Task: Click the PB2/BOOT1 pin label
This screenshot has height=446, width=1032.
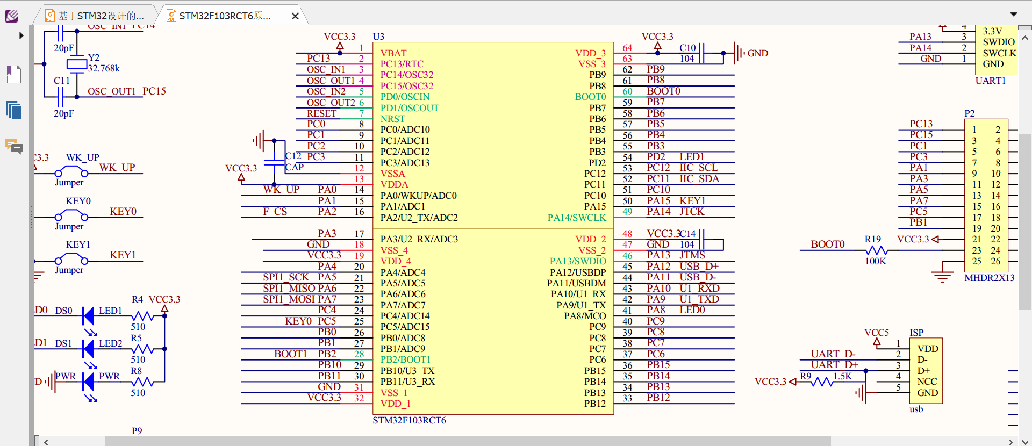Action: click(x=405, y=359)
